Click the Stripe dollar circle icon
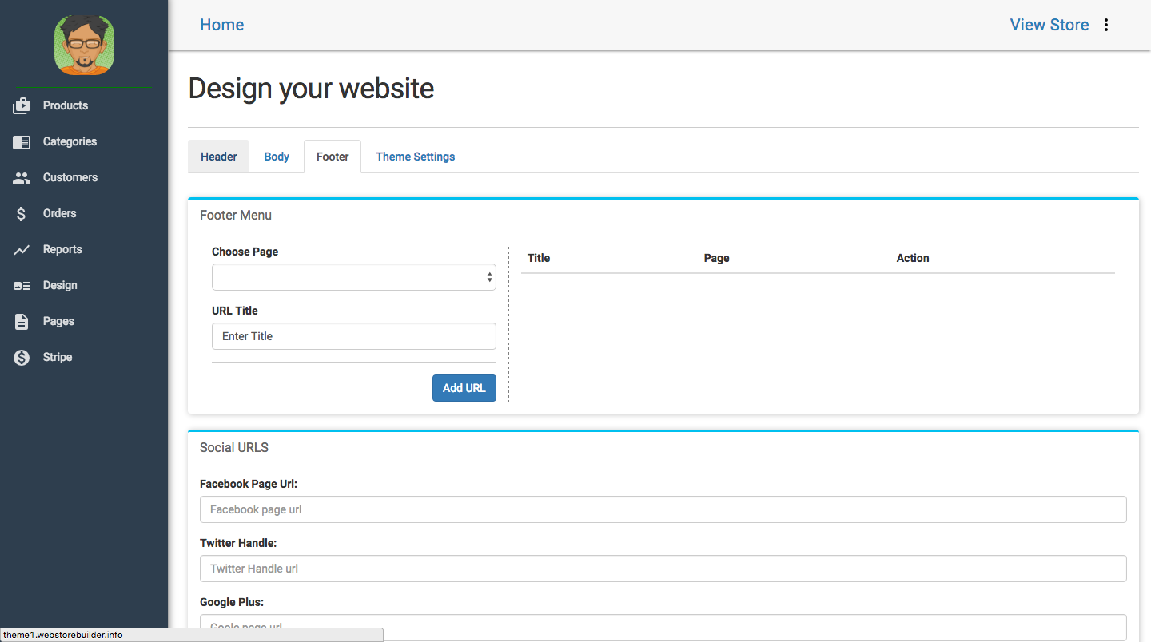The height and width of the screenshot is (642, 1151). coord(22,358)
